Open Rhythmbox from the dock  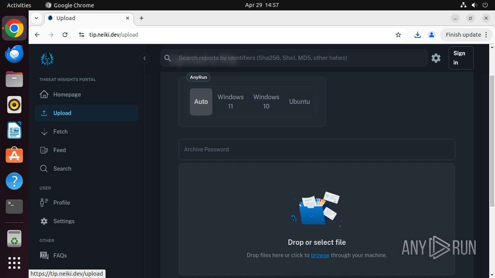[x=14, y=105]
